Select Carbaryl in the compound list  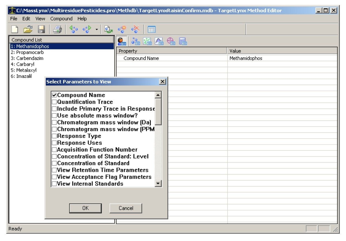click(x=62, y=64)
